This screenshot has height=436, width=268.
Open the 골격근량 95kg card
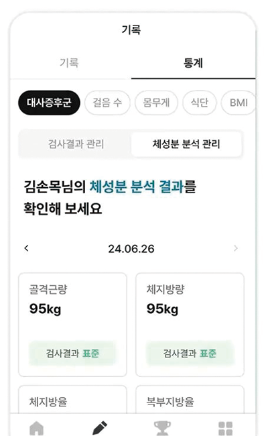(x=73, y=325)
